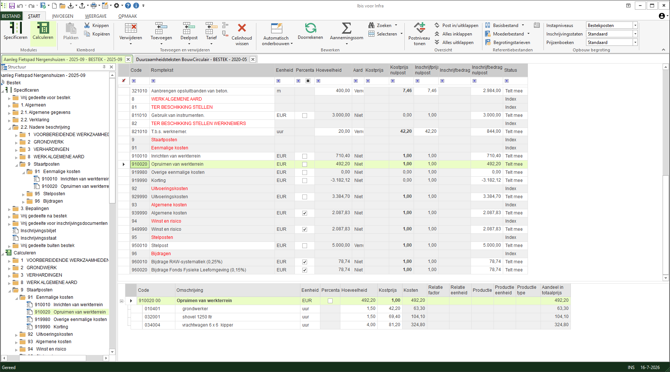The image size is (670, 372).
Task: Click the gear settings icon in title bar
Action: 116,6
